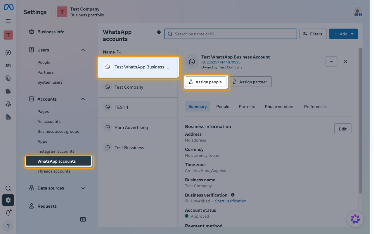This screenshot has height=234, width=374.
Task: Select the Summary tab
Action: (198, 106)
